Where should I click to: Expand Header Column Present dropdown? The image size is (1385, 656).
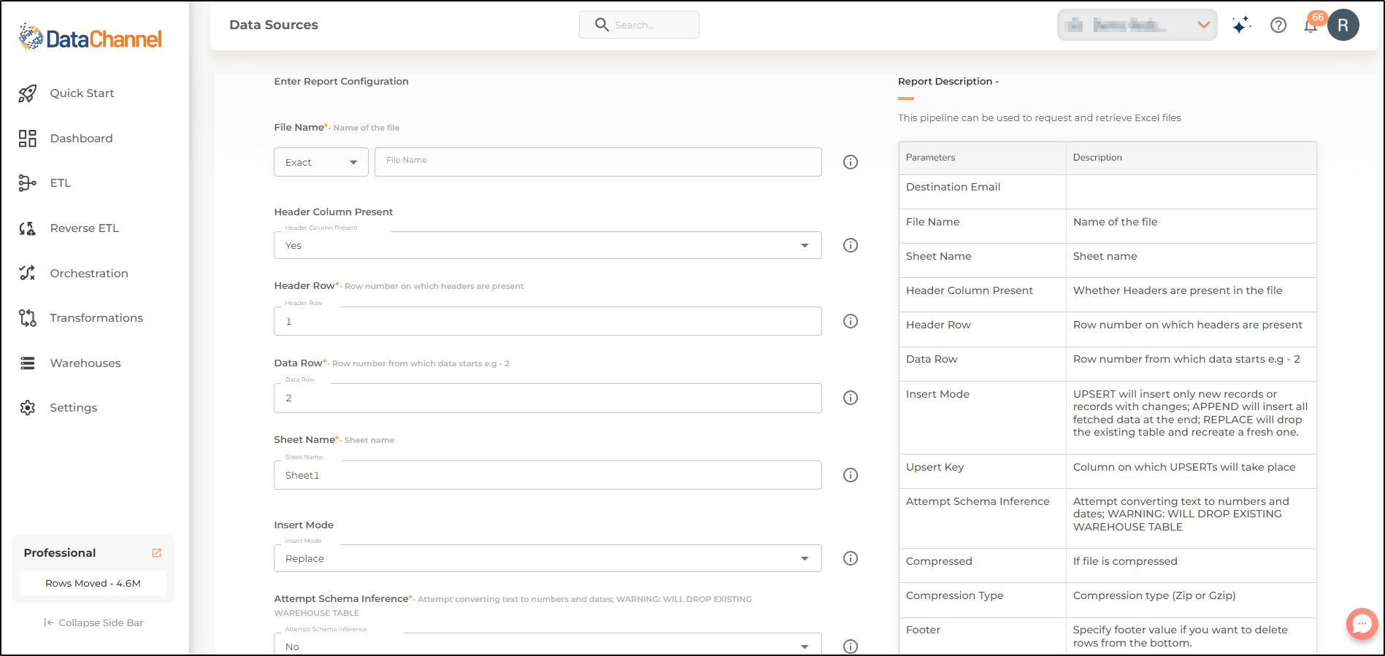548,245
